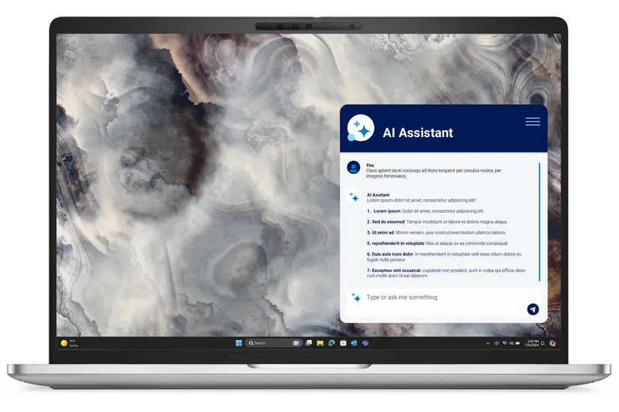The width and height of the screenshot is (619, 412).
Task: Open the AI Assistant hamburger menu
Action: pos(532,121)
